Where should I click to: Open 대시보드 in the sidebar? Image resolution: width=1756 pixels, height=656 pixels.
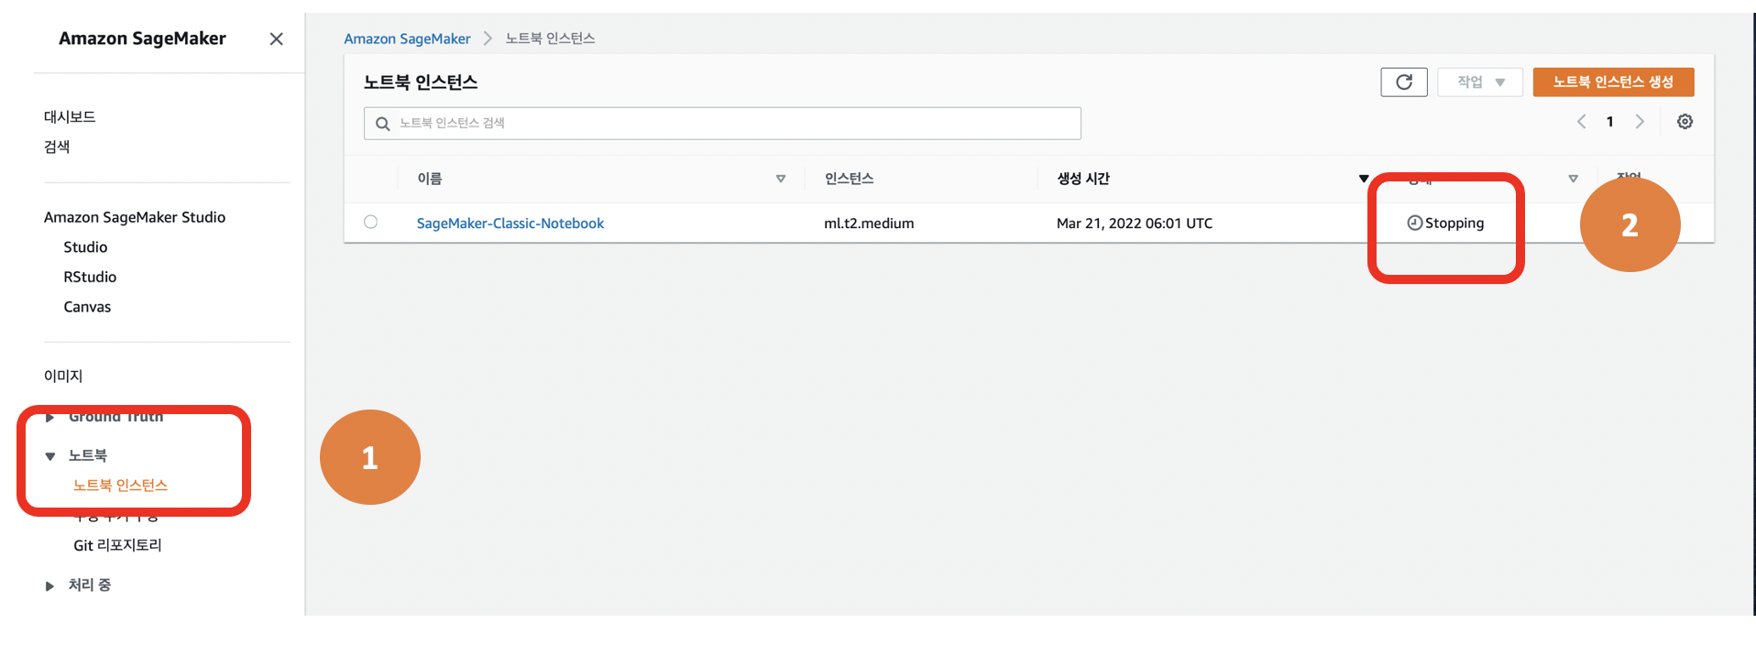[70, 117]
